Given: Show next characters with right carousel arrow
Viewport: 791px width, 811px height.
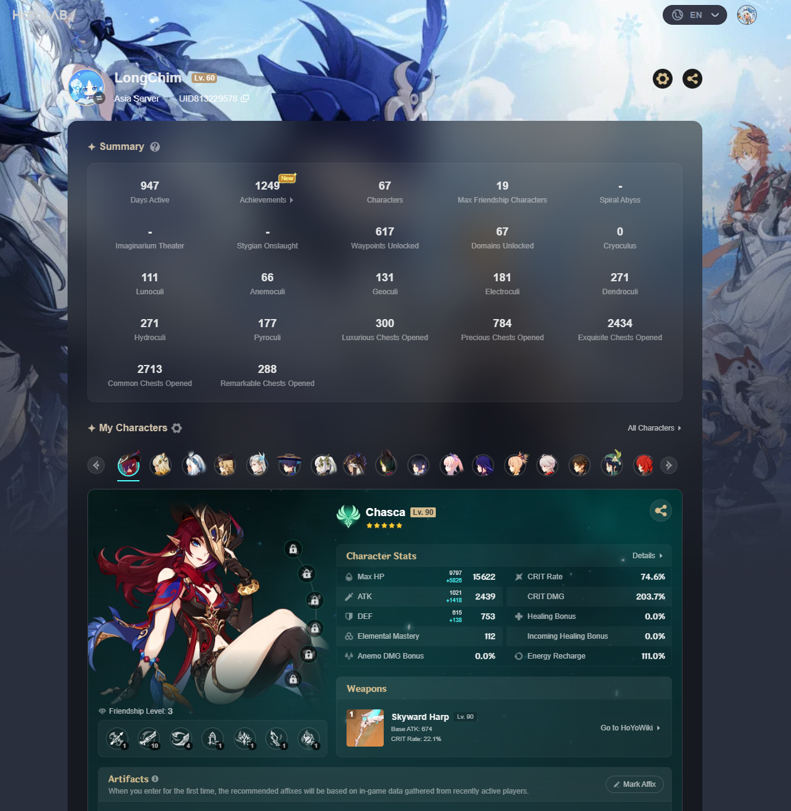Looking at the screenshot, I should point(669,465).
